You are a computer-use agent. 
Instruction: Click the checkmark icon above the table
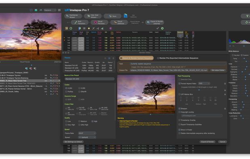click(157, 28)
